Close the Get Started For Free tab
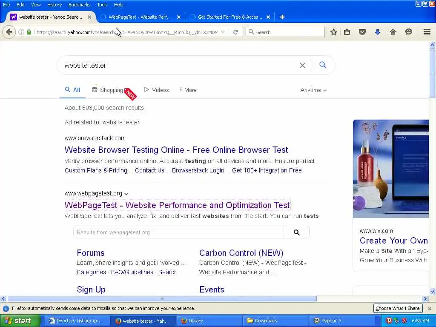This screenshot has height=327, width=436. coord(268,17)
